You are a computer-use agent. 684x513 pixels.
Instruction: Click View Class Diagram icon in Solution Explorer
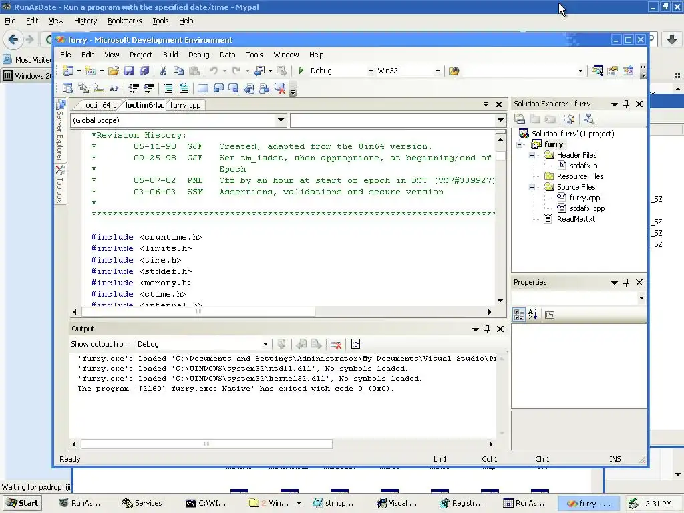coord(589,119)
